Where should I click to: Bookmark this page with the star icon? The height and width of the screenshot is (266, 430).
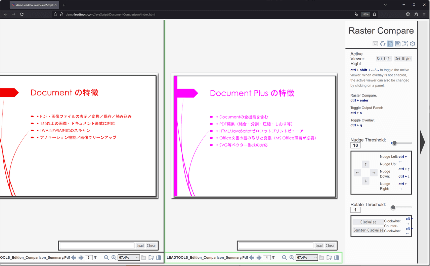375,14
